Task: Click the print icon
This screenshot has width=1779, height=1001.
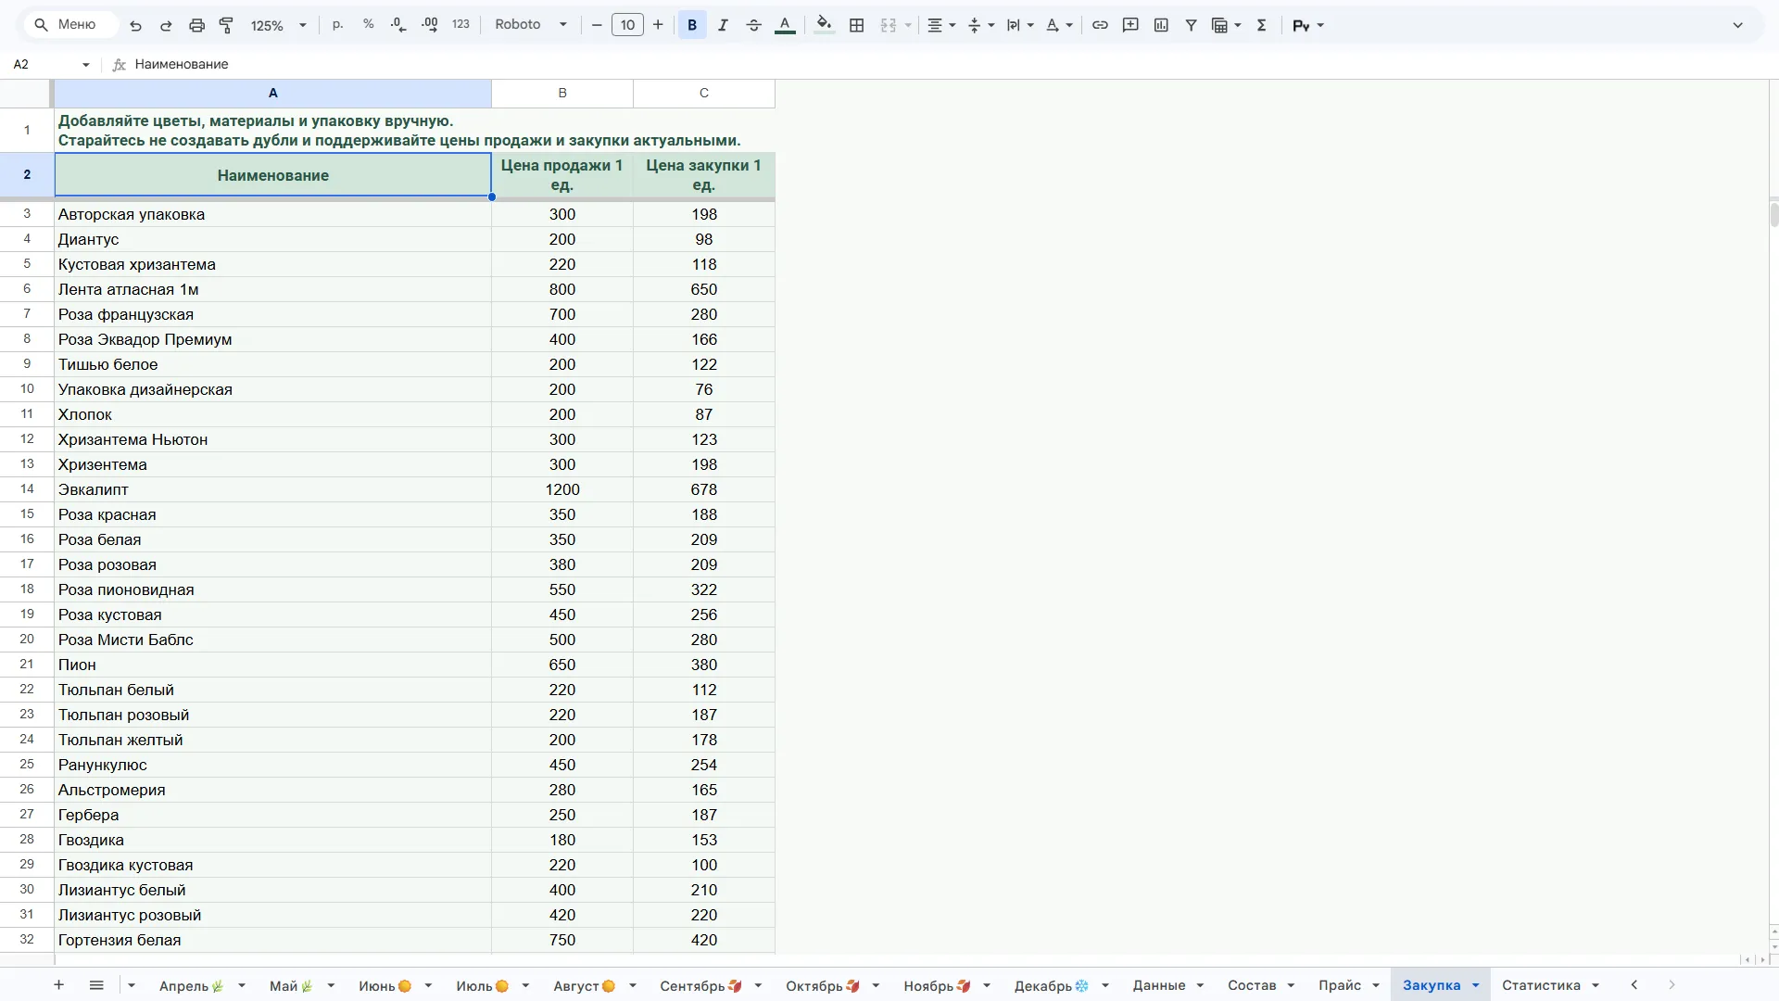Action: click(196, 25)
